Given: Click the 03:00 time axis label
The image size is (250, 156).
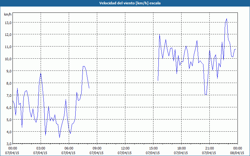Looking at the screenshot, I should pyautogui.click(x=41, y=149).
